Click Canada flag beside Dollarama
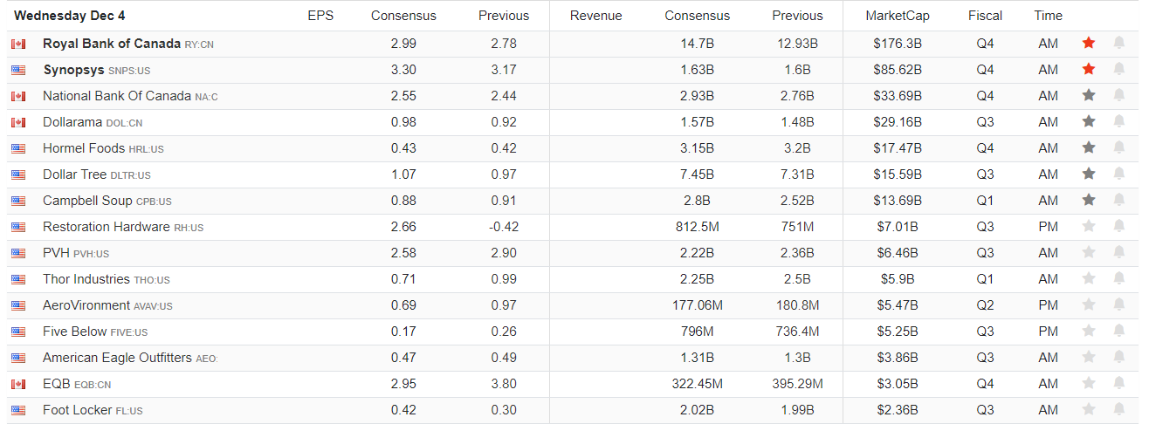The width and height of the screenshot is (1149, 424). pos(18,122)
